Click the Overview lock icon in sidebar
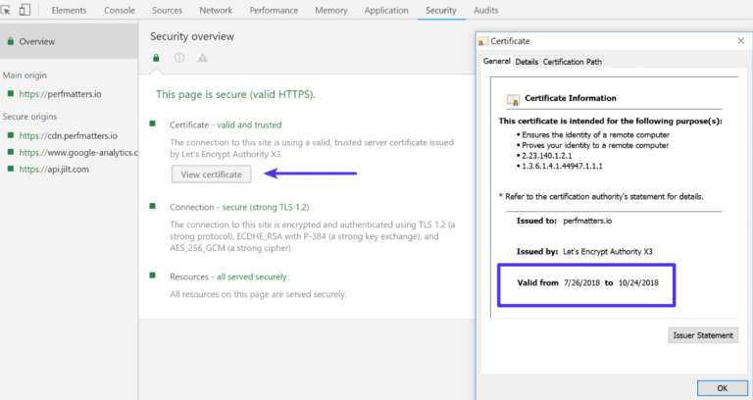The height and width of the screenshot is (400, 753). (10, 42)
